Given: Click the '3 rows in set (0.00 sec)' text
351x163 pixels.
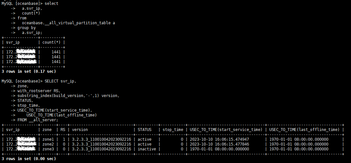Looking at the screenshot, I should coord(29,159).
